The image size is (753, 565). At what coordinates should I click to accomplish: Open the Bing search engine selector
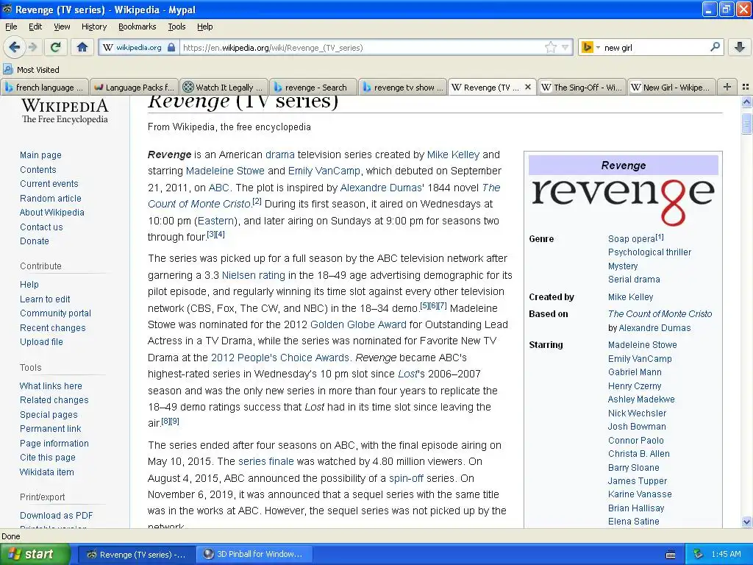pyautogui.click(x=590, y=47)
